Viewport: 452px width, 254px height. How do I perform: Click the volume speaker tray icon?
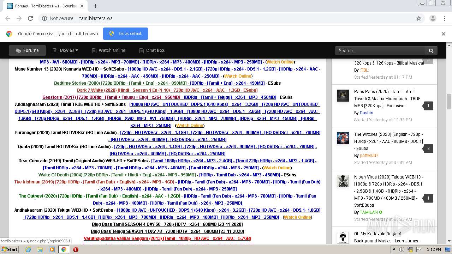402,249
